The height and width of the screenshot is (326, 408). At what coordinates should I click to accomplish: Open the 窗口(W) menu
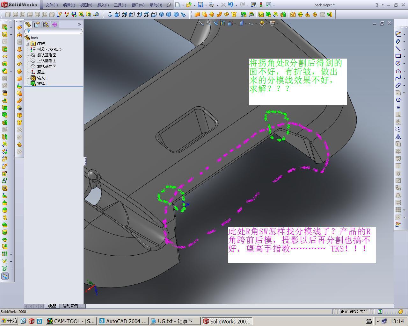point(138,5)
